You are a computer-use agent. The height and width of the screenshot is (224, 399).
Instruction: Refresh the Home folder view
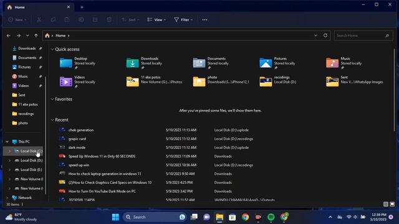point(325,35)
